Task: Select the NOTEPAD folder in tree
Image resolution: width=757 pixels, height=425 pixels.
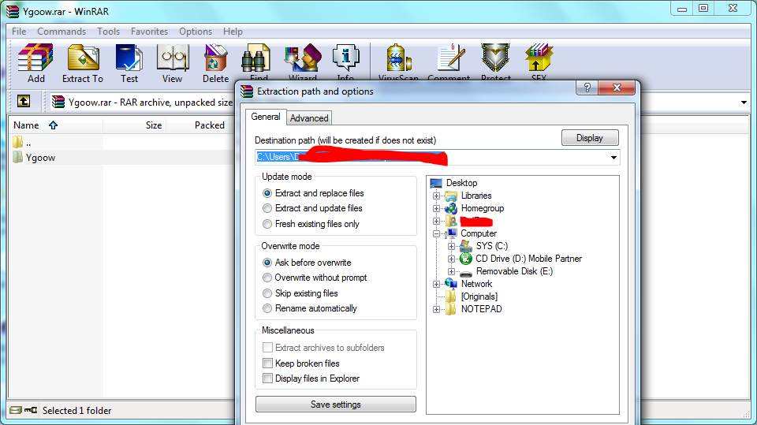Action: tap(481, 308)
